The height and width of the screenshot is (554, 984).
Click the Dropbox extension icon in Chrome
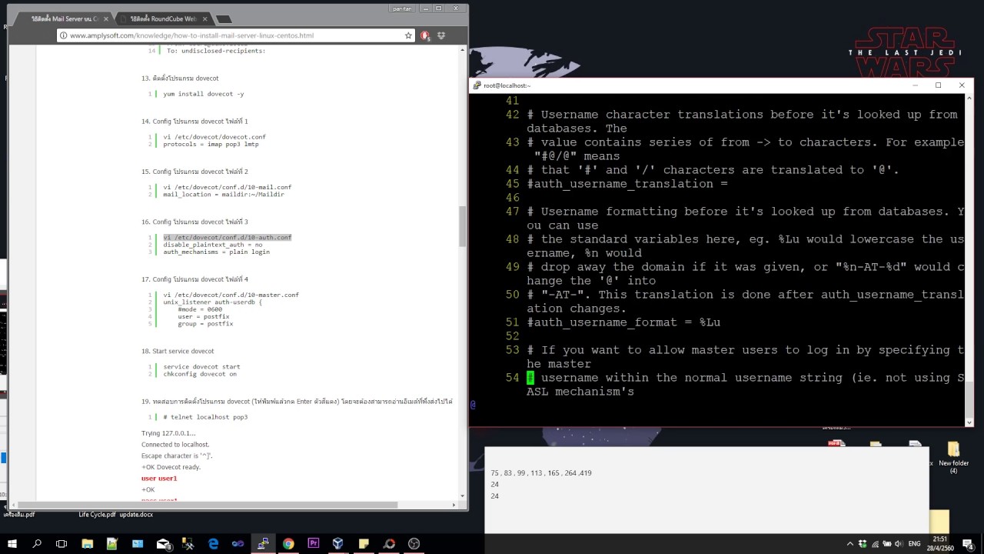pos(441,35)
